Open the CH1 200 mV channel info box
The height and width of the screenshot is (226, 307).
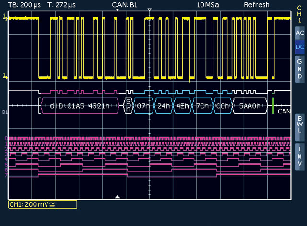tap(43, 204)
